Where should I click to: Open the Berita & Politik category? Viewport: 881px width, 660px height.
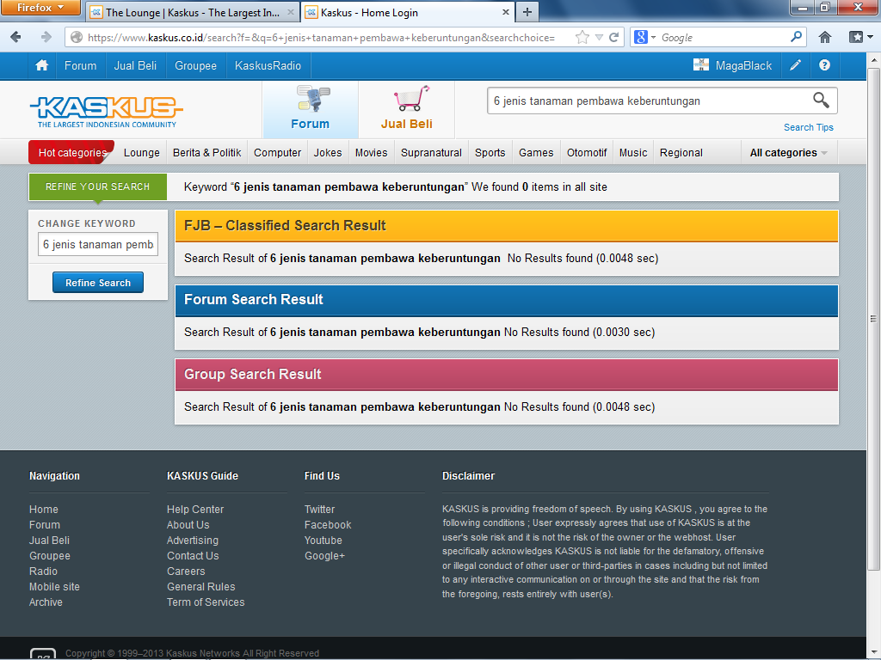point(206,153)
